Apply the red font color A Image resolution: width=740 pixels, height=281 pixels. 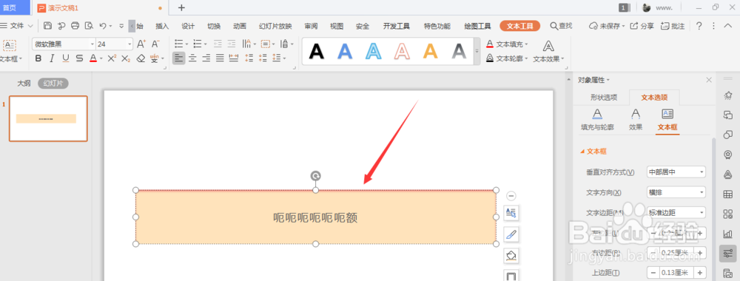pyautogui.click(x=93, y=58)
